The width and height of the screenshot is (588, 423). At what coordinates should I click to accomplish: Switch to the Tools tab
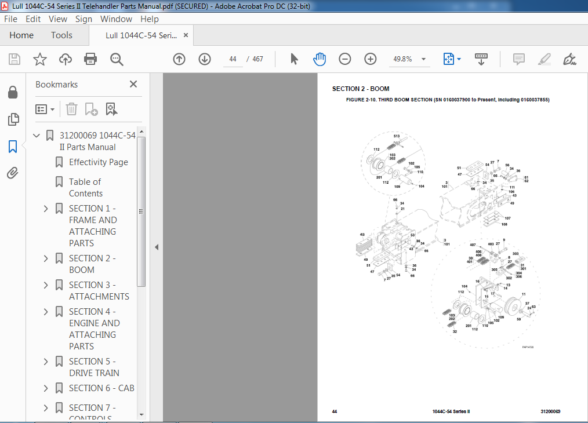[61, 35]
